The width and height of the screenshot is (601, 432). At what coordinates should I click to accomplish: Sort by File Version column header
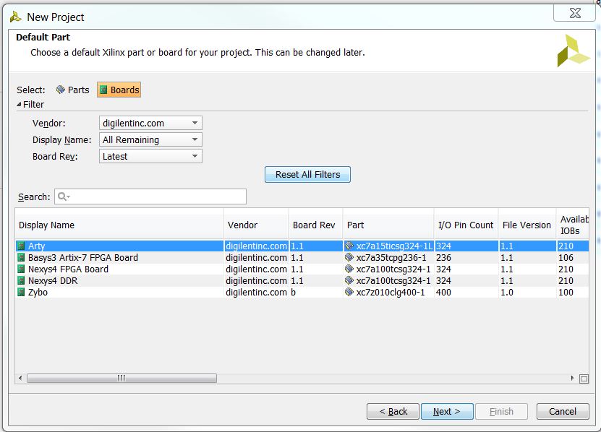[527, 225]
